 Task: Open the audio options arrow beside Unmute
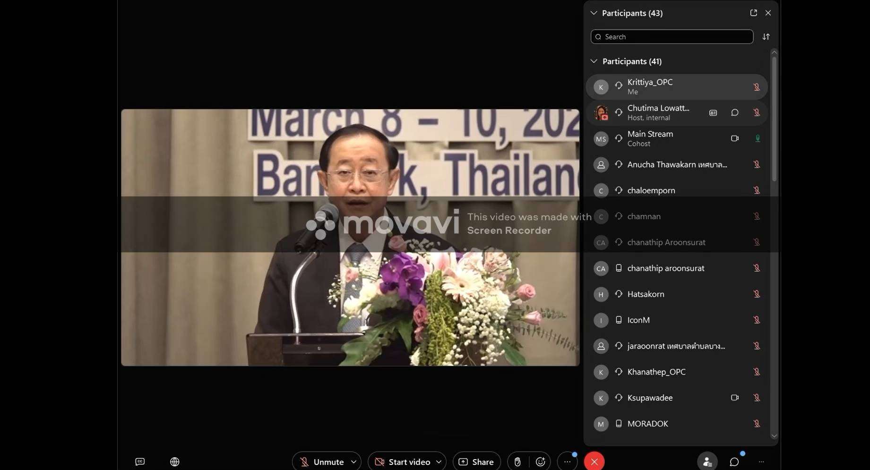[x=353, y=461]
